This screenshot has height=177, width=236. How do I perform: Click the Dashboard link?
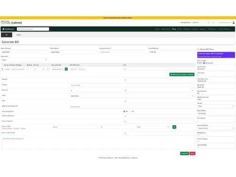tap(8, 29)
